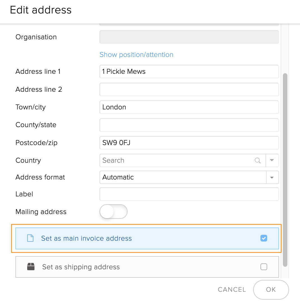Open the Country dropdown arrow
This screenshot has width=300, height=308.
(x=272, y=160)
